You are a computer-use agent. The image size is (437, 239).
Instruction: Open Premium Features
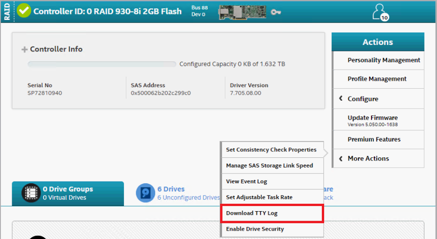point(374,139)
